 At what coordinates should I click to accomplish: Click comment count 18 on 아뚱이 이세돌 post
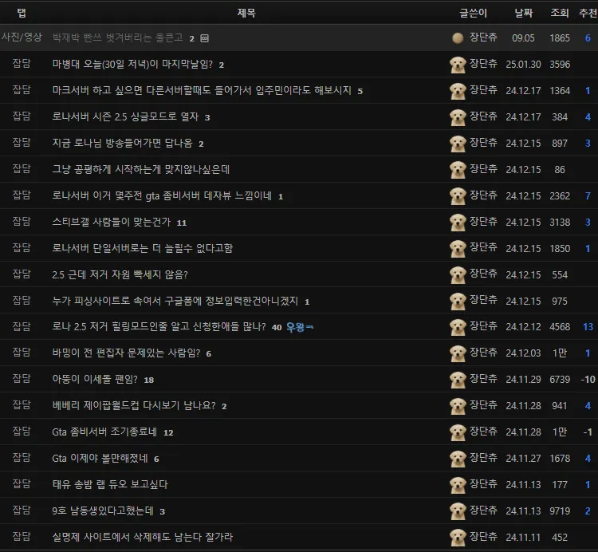pyautogui.click(x=149, y=380)
